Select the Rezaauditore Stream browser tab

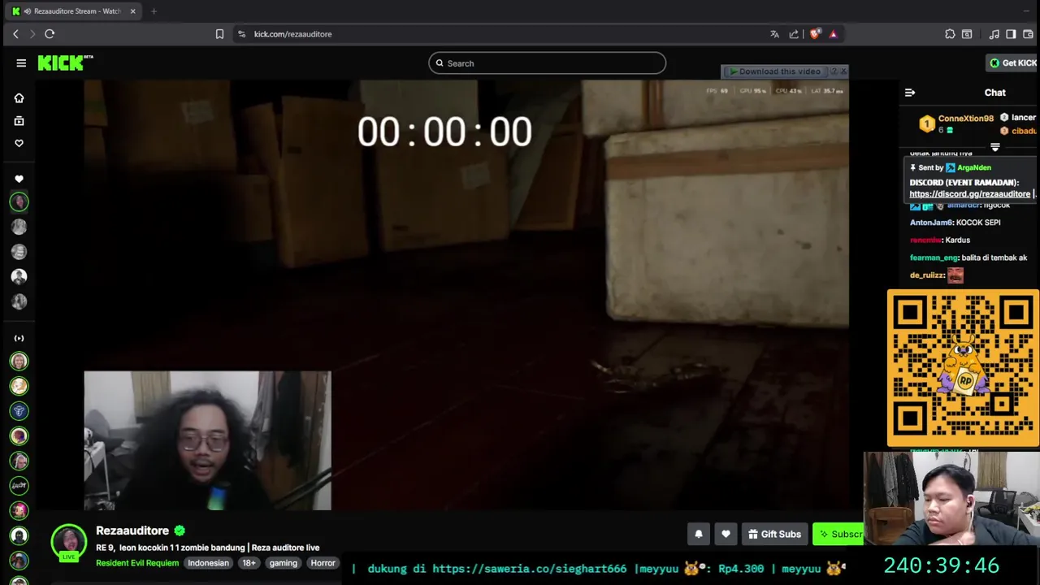pos(75,11)
